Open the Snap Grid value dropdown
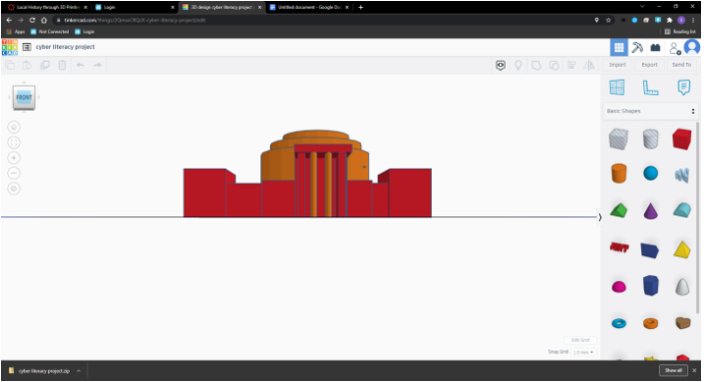 (584, 353)
